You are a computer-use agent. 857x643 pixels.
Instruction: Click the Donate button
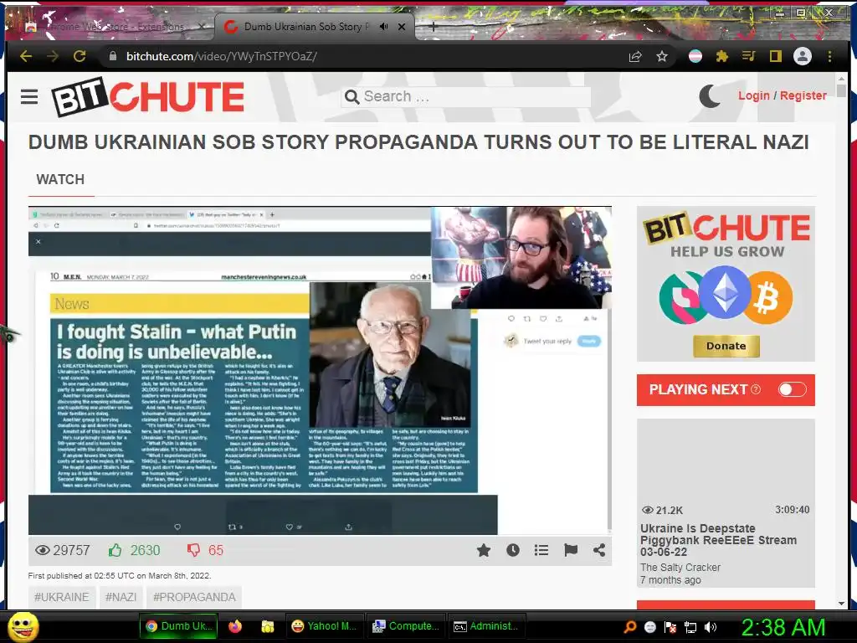click(x=726, y=346)
